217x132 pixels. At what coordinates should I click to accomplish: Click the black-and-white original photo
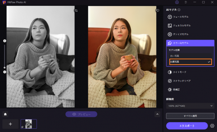[41, 57]
